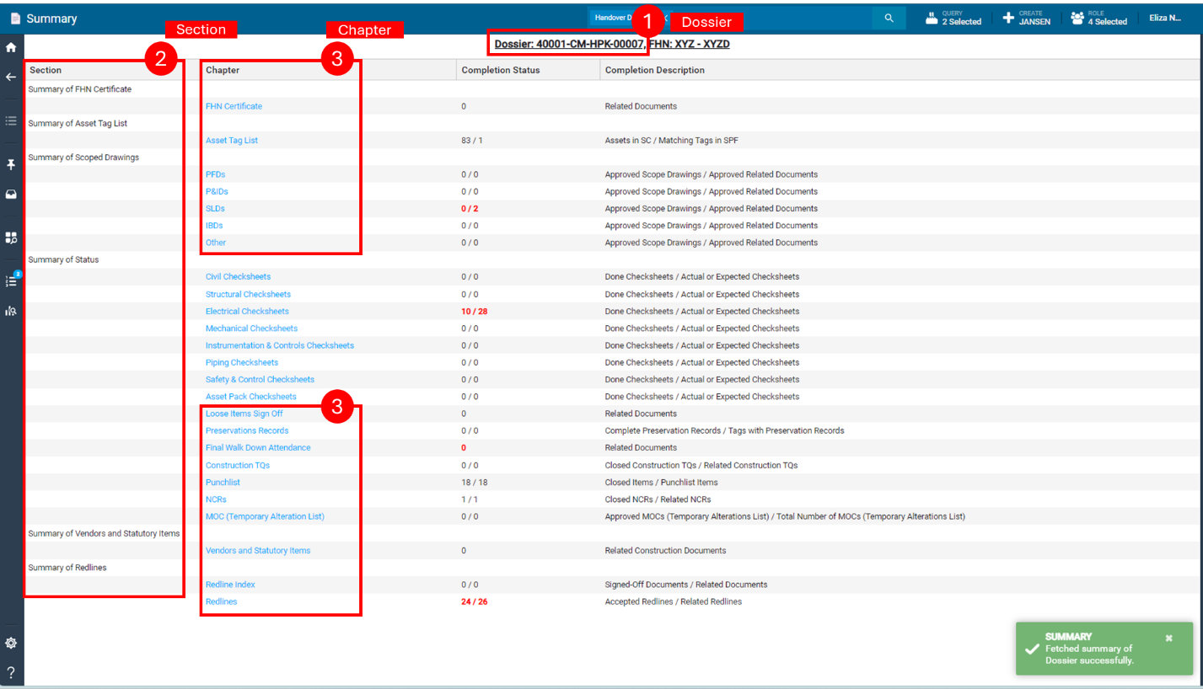Open Loose Items Sign Off link
Screen dimensions: 1203x689
(244, 414)
